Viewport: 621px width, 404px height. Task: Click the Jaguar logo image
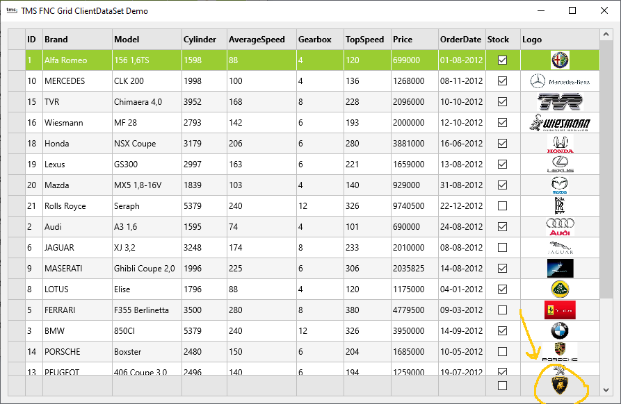[560, 248]
